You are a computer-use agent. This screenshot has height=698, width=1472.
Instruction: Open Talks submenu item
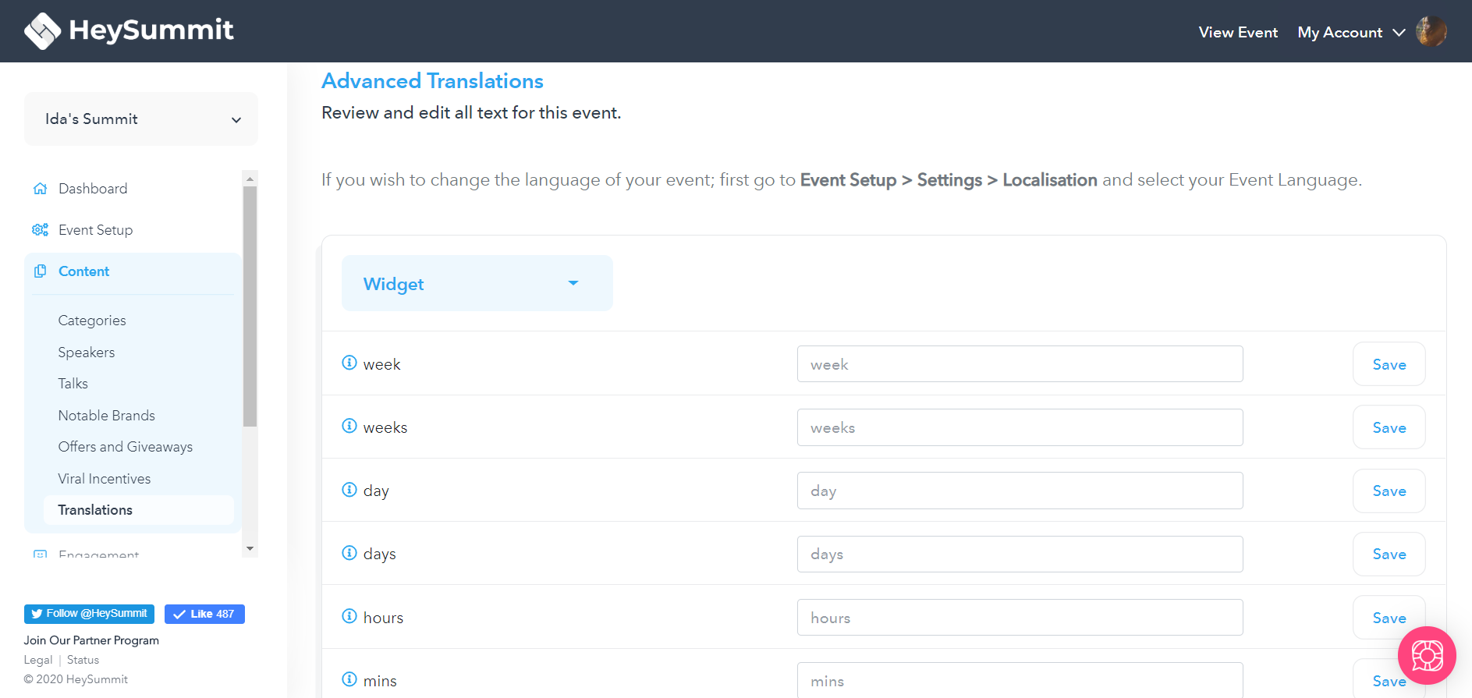click(x=73, y=384)
